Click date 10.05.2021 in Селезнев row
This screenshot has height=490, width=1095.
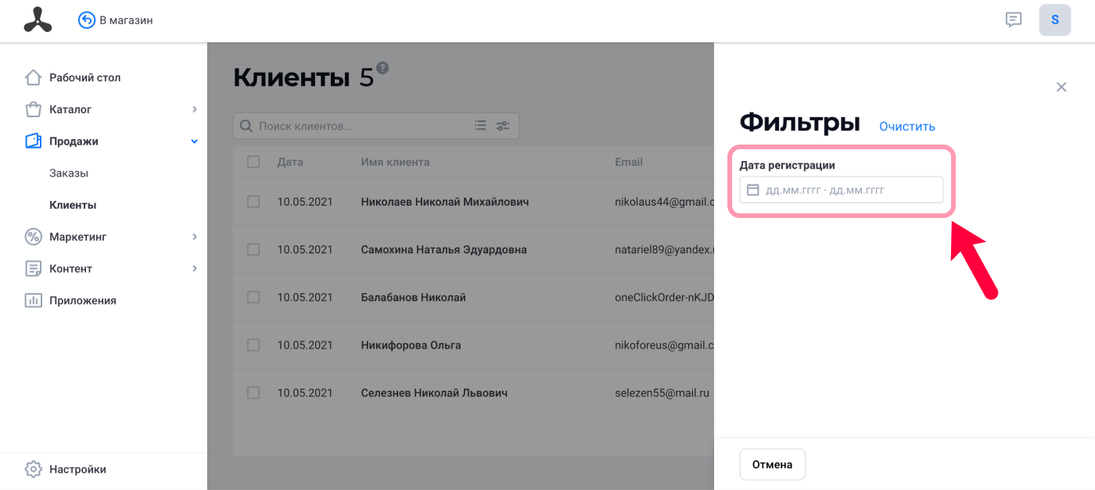(x=305, y=392)
